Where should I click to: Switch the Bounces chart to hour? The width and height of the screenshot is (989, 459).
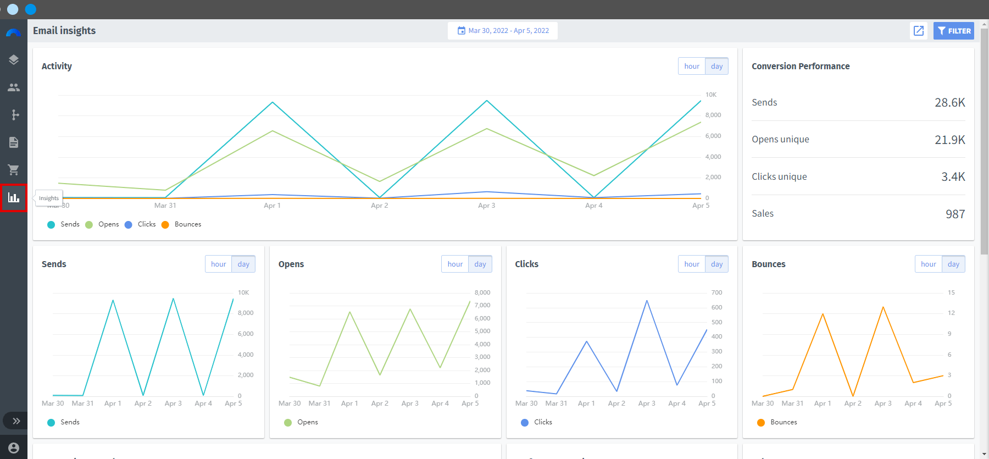click(x=929, y=264)
